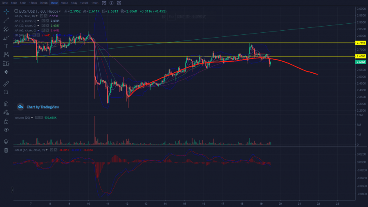
Task: Open the Chart by TradingView link
Action: tap(43, 107)
